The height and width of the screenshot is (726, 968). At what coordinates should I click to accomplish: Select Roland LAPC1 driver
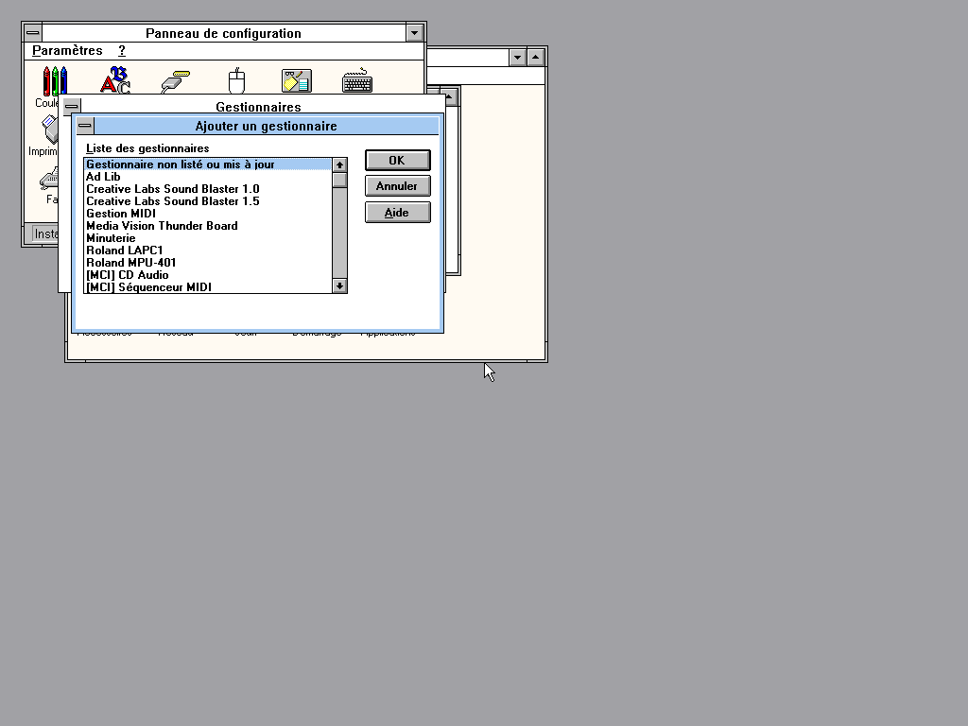(208, 251)
